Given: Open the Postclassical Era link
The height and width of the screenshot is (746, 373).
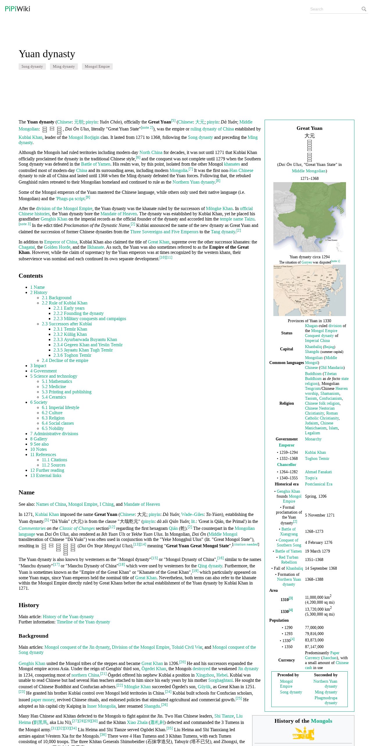Looking at the screenshot, I should (x=319, y=484).
